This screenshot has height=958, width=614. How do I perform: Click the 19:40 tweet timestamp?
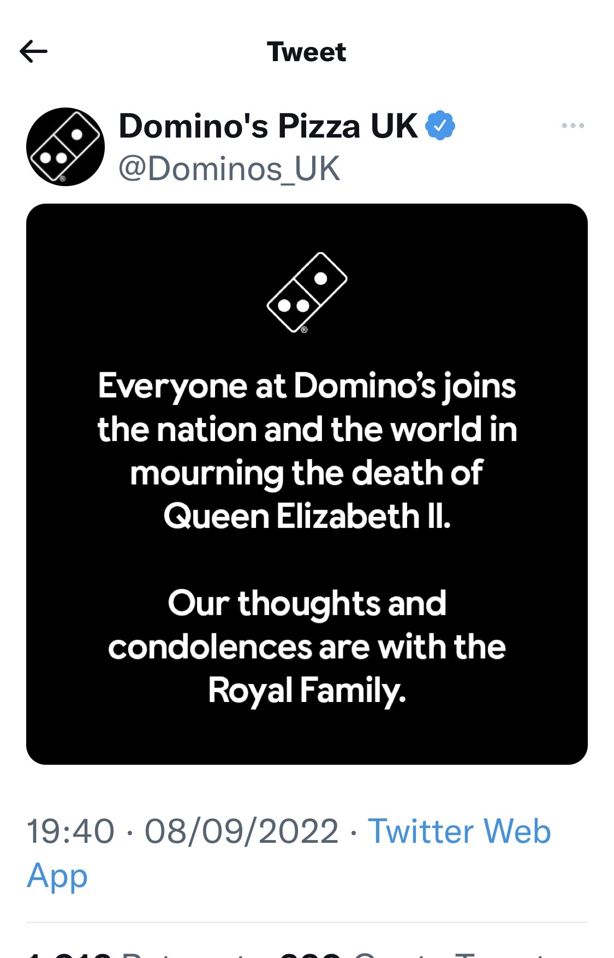pos(71,831)
